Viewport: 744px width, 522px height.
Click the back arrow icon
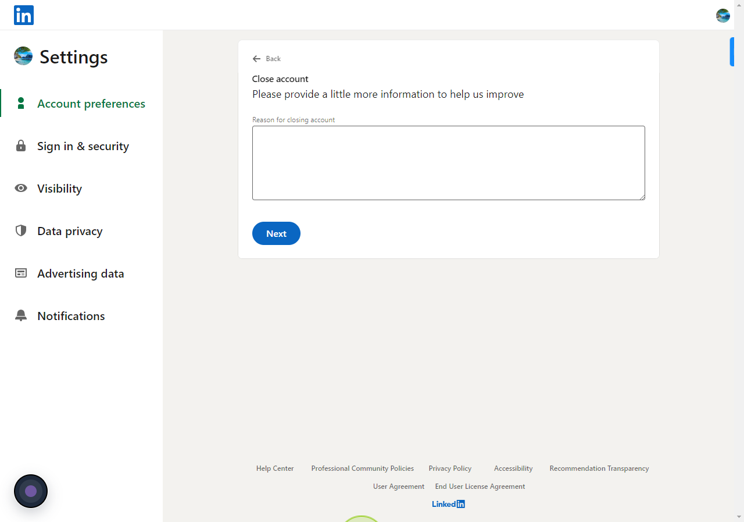(256, 59)
